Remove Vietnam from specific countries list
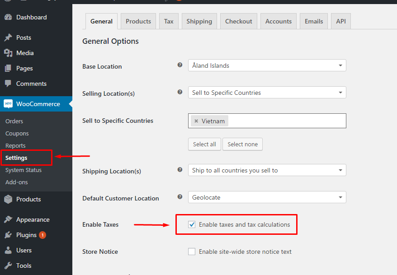Screen dimensions: 397x275 click(196, 121)
